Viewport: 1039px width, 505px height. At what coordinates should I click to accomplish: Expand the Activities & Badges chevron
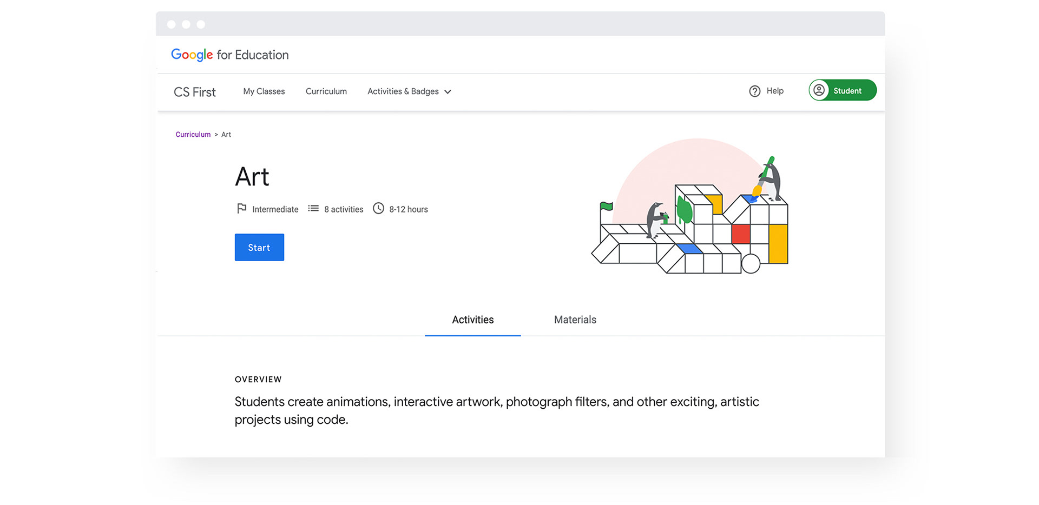(448, 92)
